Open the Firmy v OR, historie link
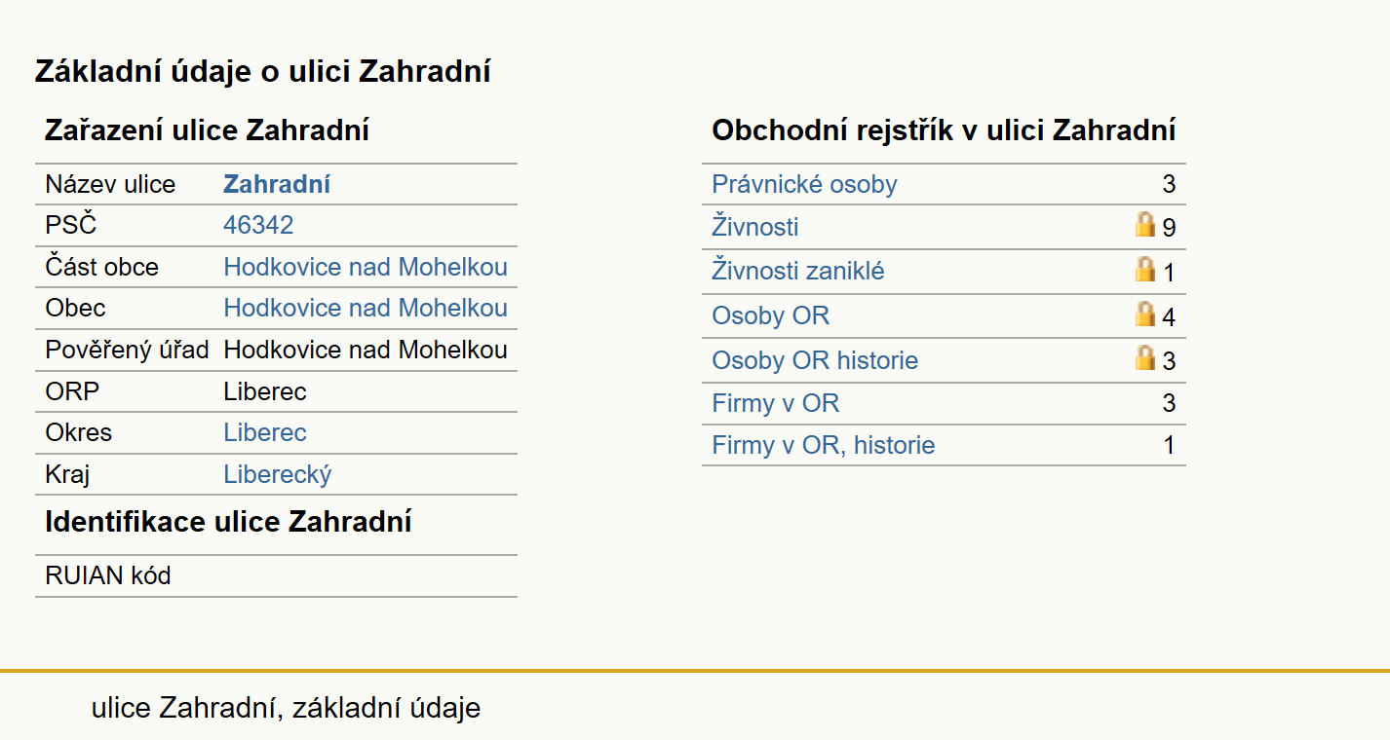1390x740 pixels. point(824,445)
